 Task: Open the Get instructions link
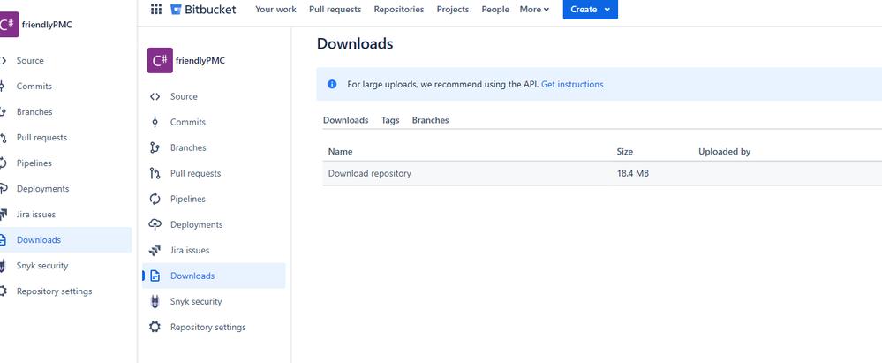pyautogui.click(x=572, y=85)
